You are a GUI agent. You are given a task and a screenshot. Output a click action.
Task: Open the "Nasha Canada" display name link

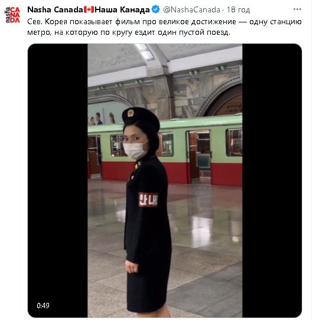(55, 9)
